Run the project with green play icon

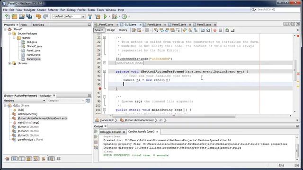[105, 17]
